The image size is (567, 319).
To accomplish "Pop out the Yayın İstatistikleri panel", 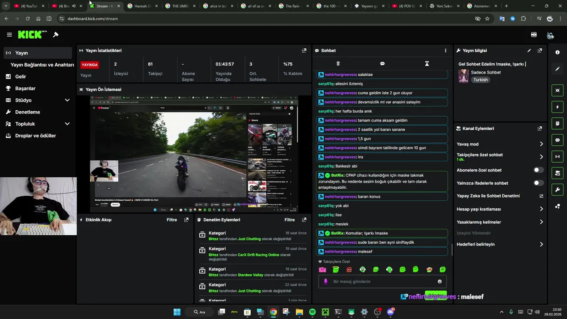I will [x=304, y=51].
